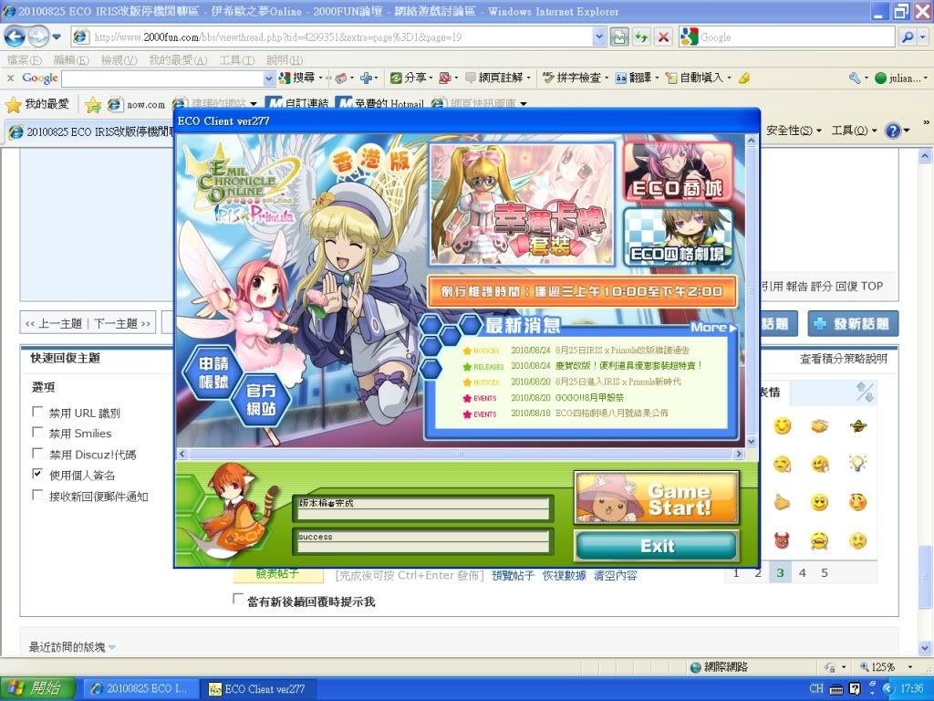
Task: Click the horizontal scrollbar in ECO Client
Action: 460,454
